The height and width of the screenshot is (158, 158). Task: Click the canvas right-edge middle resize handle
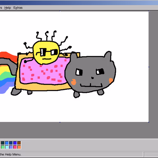click(149, 67)
